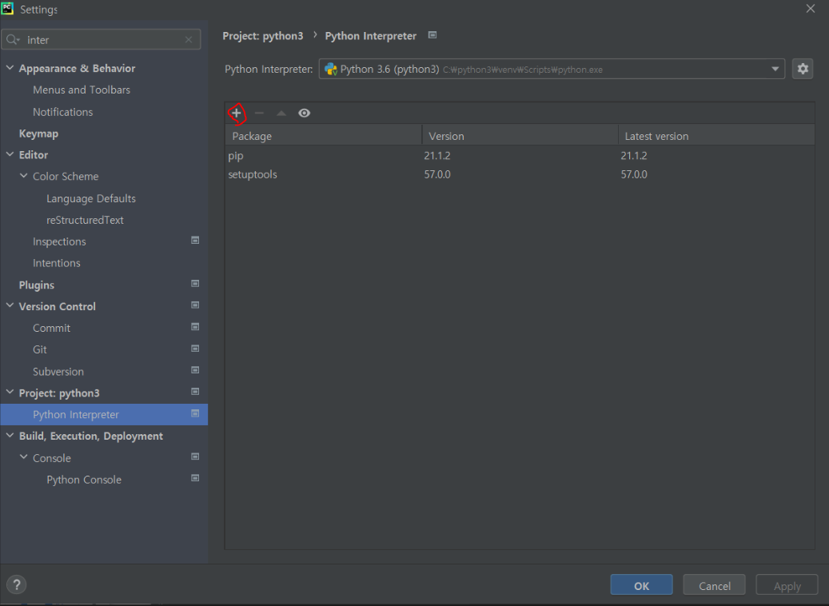The height and width of the screenshot is (606, 829).
Task: Open Git settings
Action: coord(40,349)
